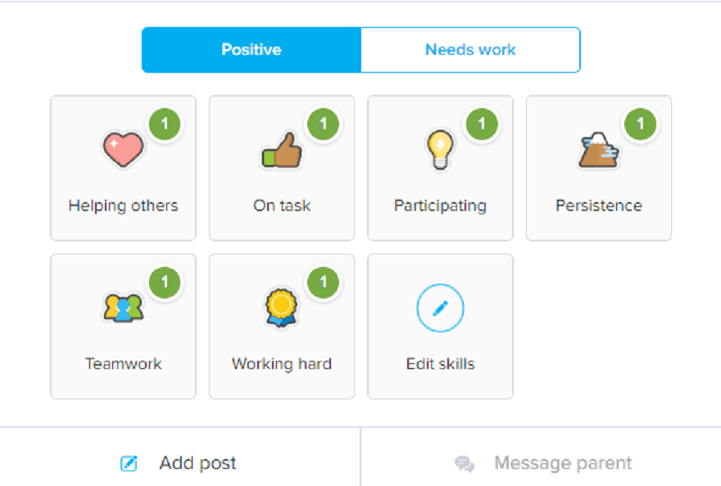Open the pencil Edit skills icon

(x=440, y=308)
